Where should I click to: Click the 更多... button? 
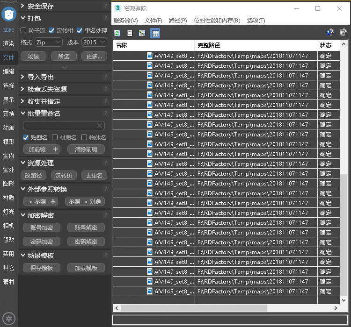coord(94,57)
